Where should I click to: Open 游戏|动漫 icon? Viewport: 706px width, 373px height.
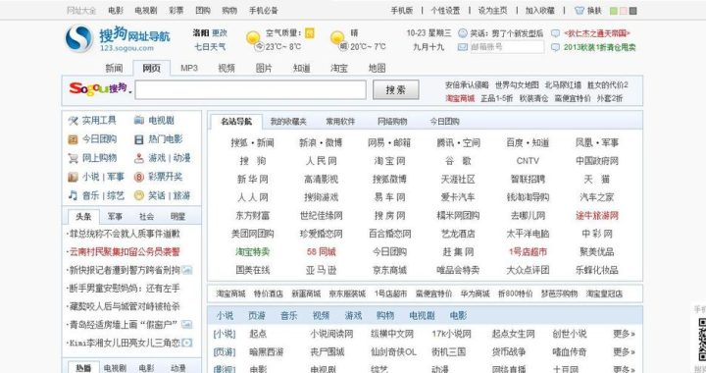tap(139, 158)
